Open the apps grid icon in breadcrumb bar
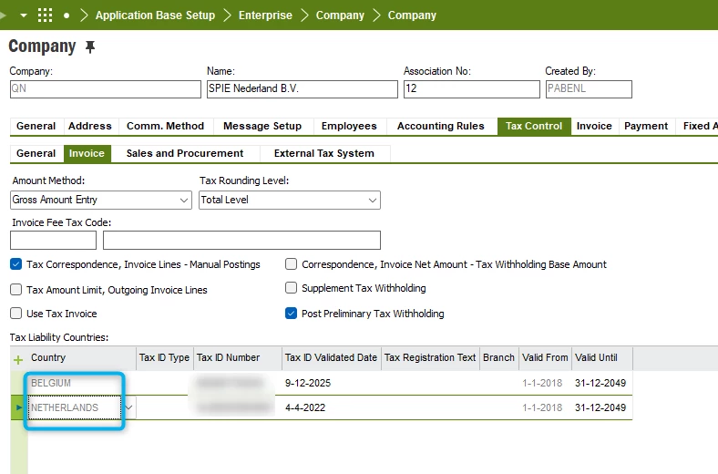The height and width of the screenshot is (474, 718). coord(45,15)
